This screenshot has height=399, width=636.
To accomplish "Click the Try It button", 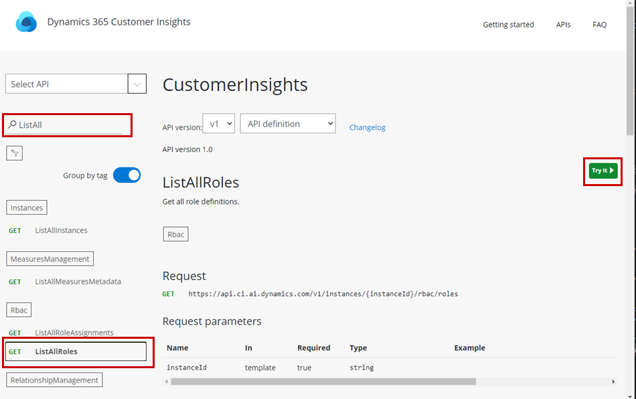I will 602,171.
